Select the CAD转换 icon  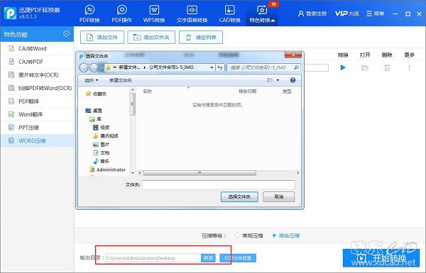[229, 13]
